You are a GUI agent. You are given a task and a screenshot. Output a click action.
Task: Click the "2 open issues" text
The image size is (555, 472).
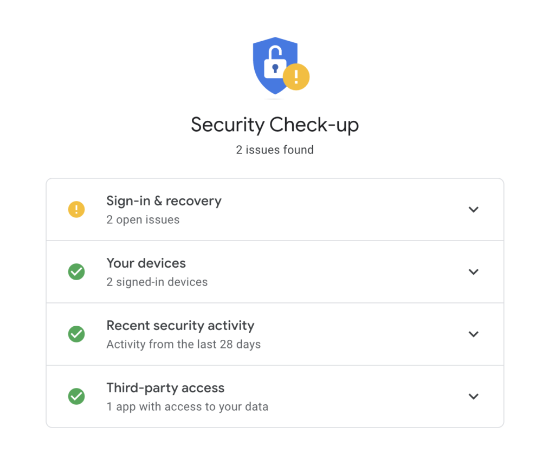coord(143,220)
